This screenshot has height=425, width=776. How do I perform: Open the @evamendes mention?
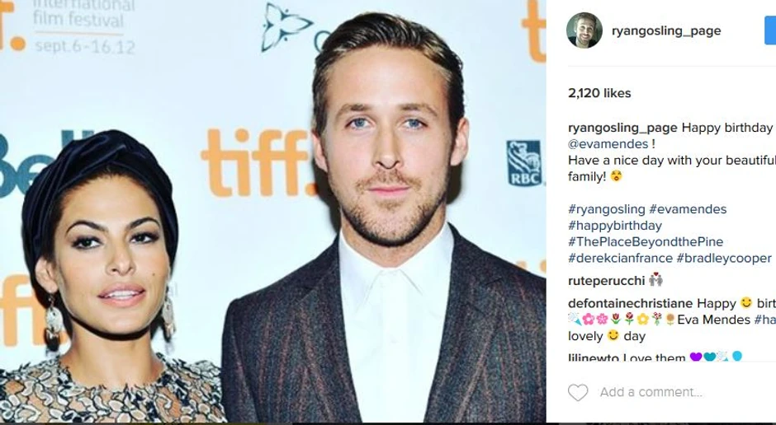(608, 144)
